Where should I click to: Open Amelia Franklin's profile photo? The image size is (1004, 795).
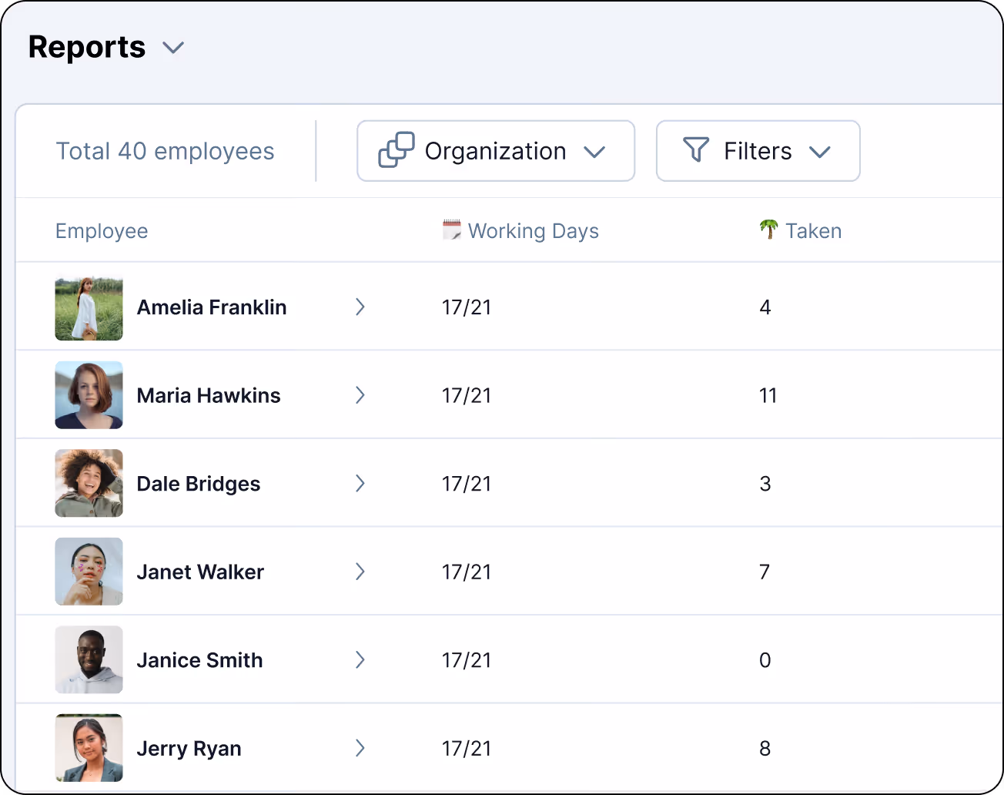coord(89,307)
